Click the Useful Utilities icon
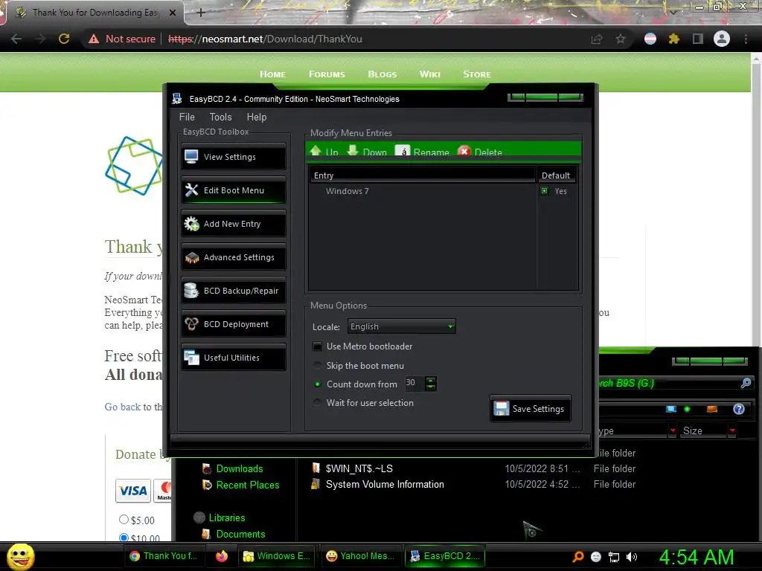Image resolution: width=762 pixels, height=571 pixels. coord(191,358)
